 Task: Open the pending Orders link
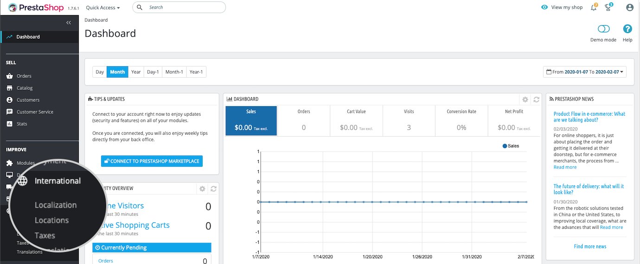tap(105, 261)
